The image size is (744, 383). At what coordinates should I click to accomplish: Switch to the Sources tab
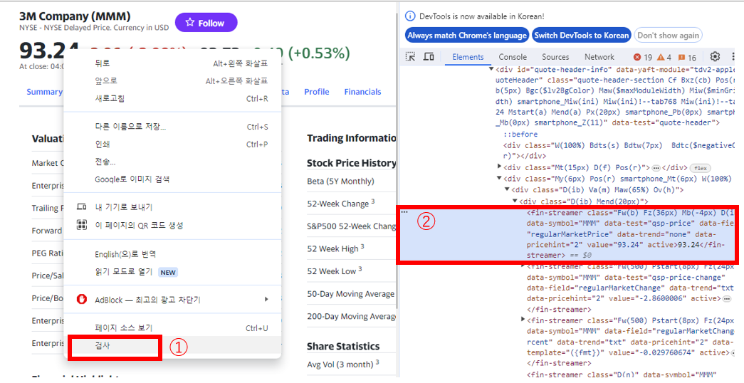(555, 57)
